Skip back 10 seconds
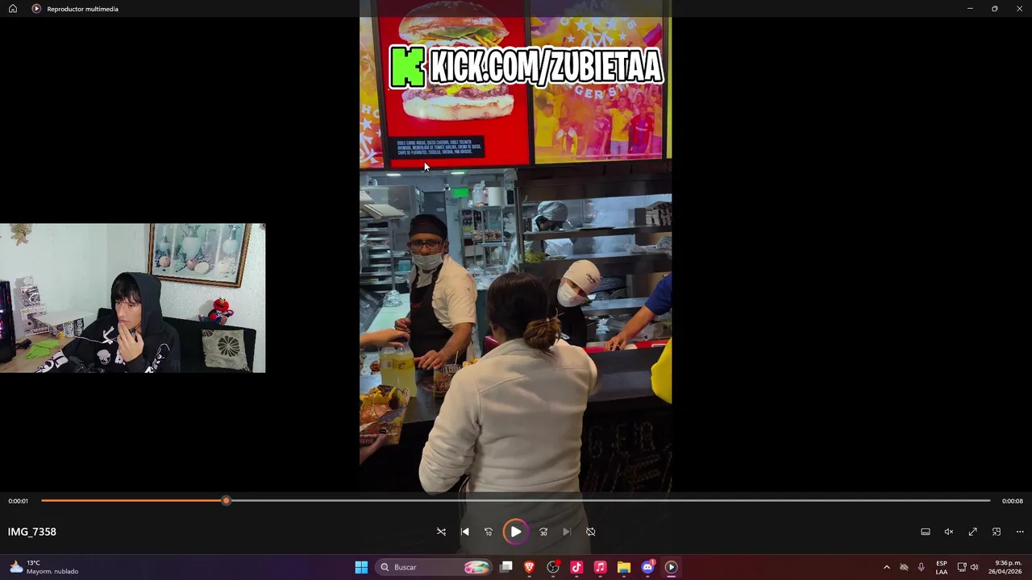Screen dimensions: 1032x580 (x=489, y=532)
